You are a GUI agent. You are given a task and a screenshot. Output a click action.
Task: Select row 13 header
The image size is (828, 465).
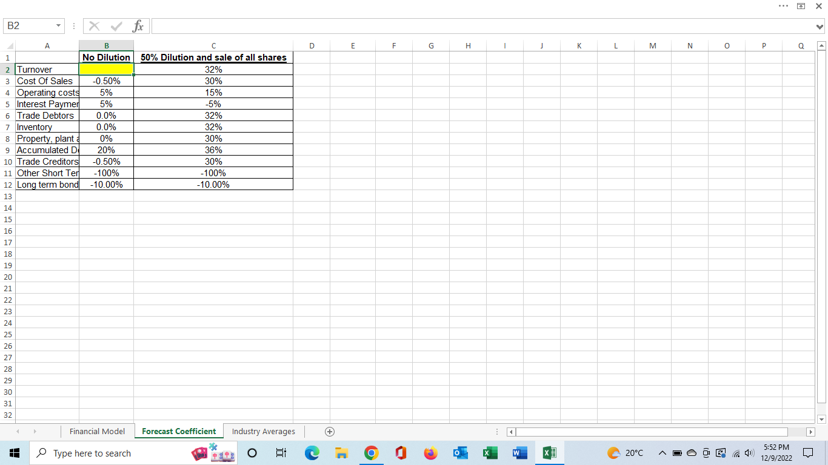(x=7, y=196)
